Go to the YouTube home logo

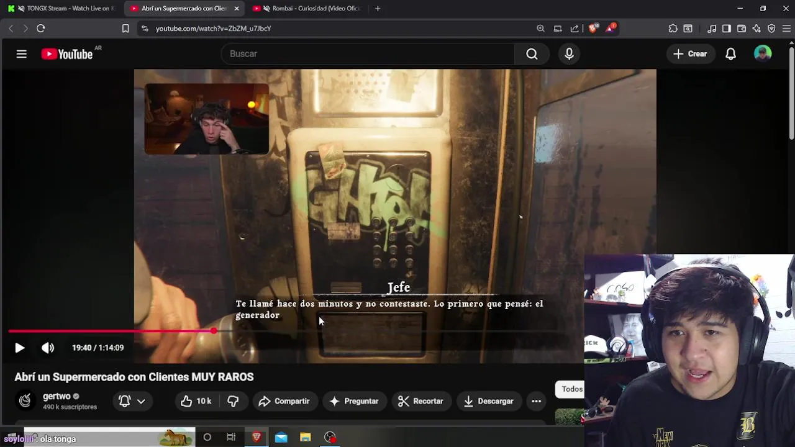[x=66, y=54]
